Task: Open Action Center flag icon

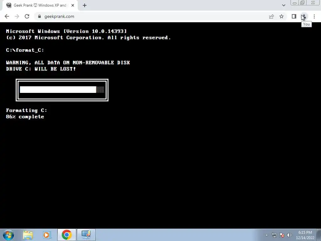Action: coord(282,235)
